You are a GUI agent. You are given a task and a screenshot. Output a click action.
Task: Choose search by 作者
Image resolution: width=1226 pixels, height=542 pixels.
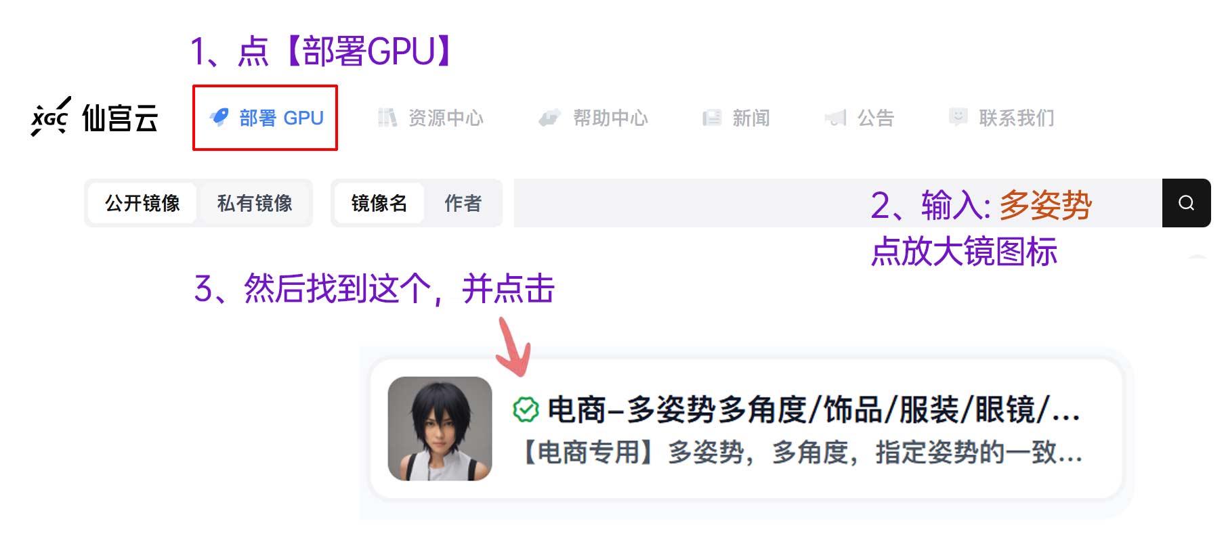tap(463, 203)
